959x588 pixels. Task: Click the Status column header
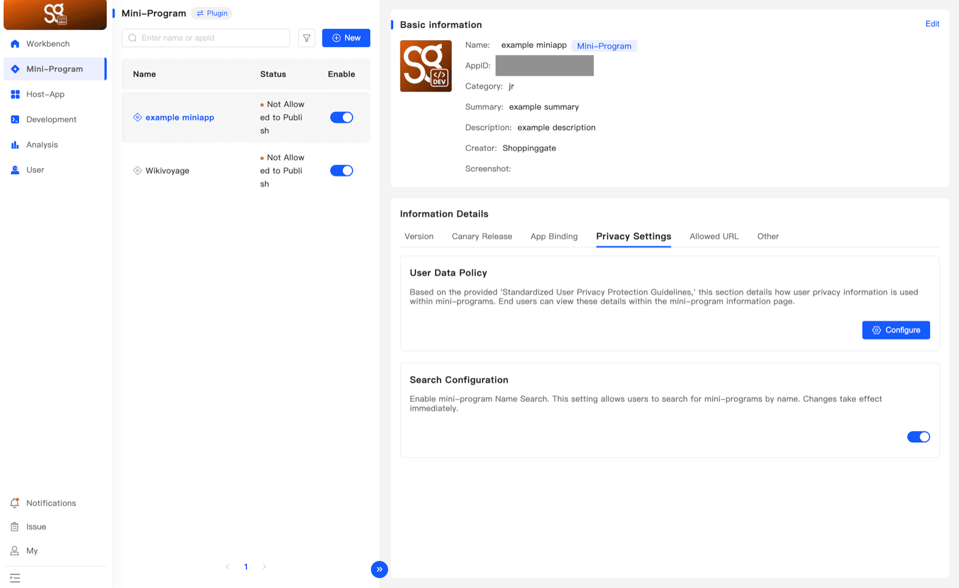[x=273, y=74]
